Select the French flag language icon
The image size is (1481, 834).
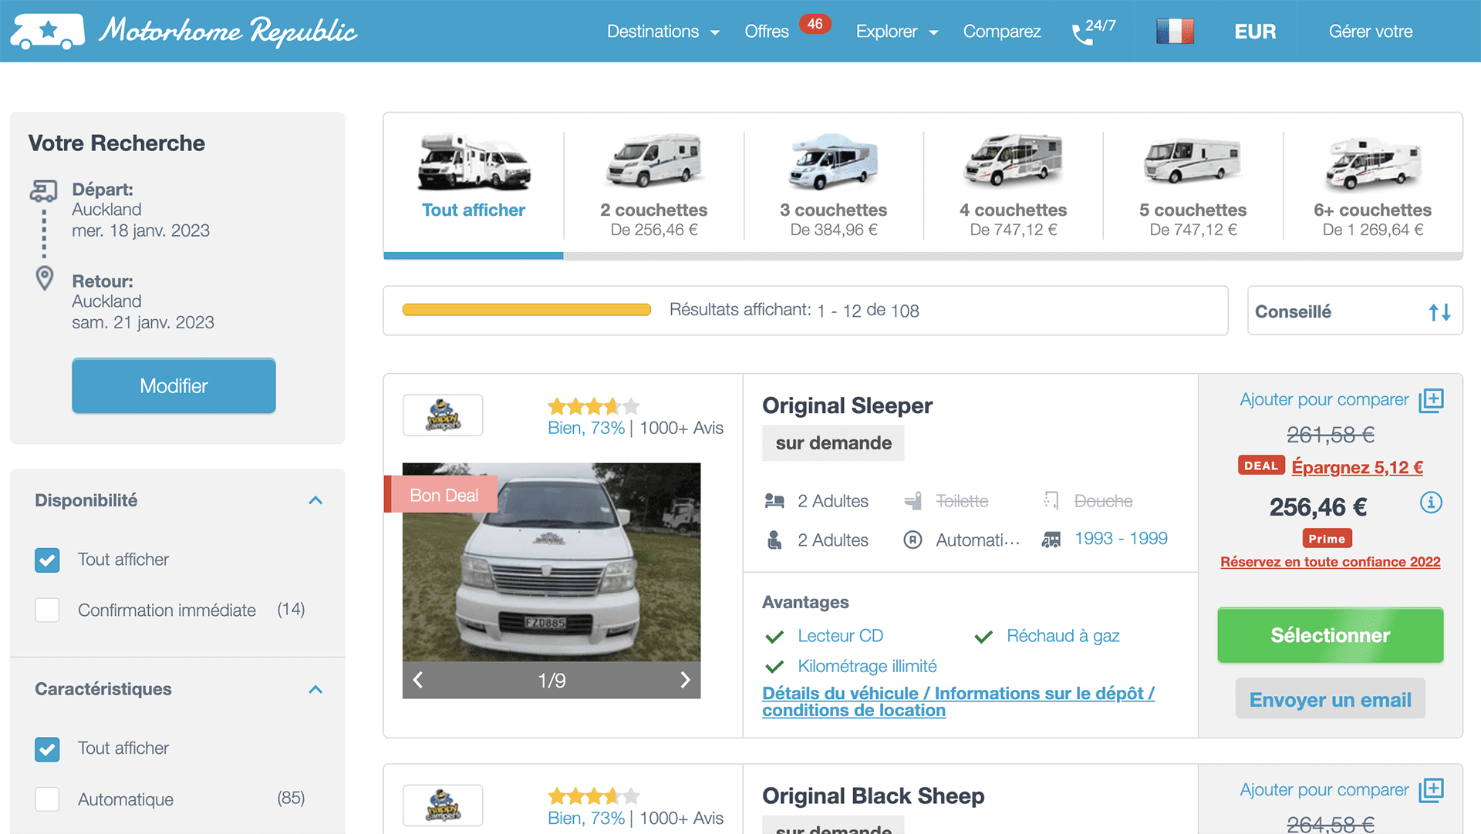tap(1175, 32)
